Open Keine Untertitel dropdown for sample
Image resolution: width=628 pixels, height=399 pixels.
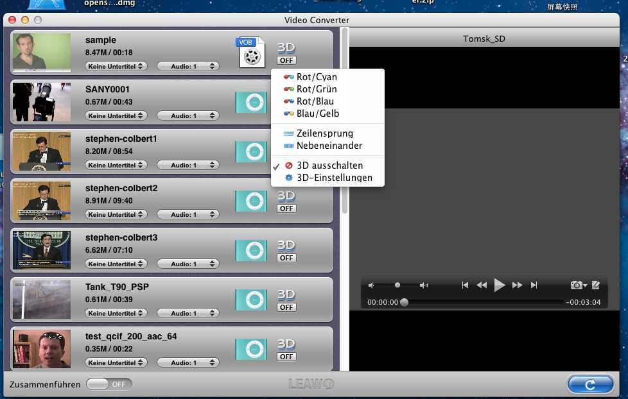click(x=116, y=67)
